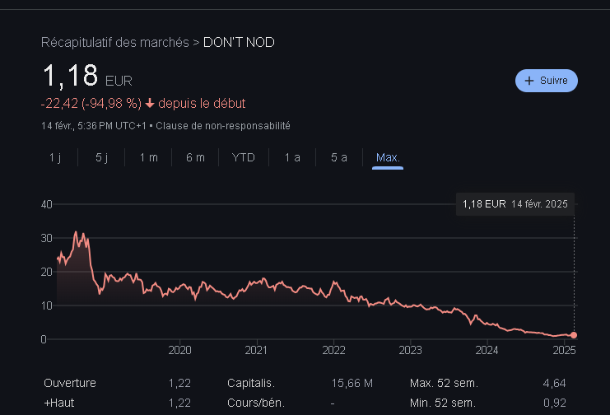This screenshot has width=610, height=415.
Task: Click the Max. 52 sem. label
Action: pyautogui.click(x=443, y=383)
